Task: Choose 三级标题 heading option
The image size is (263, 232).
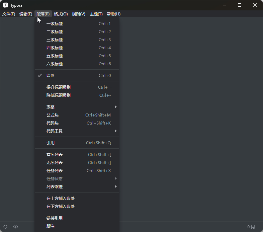Action: 77,40
